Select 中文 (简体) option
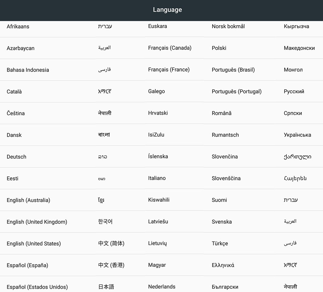The image size is (323, 292). click(111, 243)
